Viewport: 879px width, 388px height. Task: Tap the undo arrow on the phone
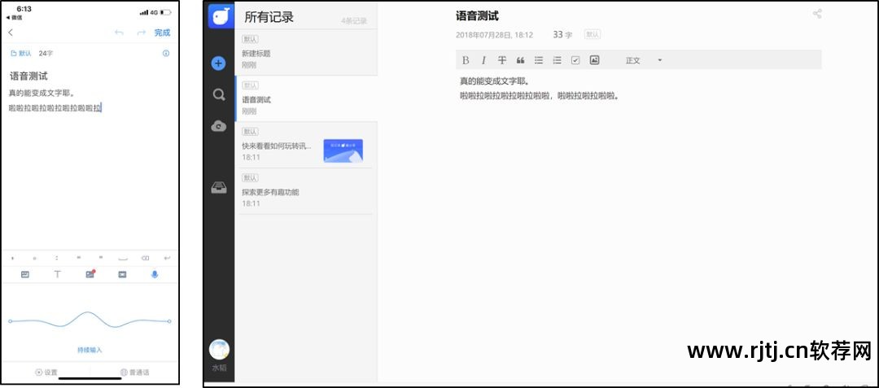(119, 33)
